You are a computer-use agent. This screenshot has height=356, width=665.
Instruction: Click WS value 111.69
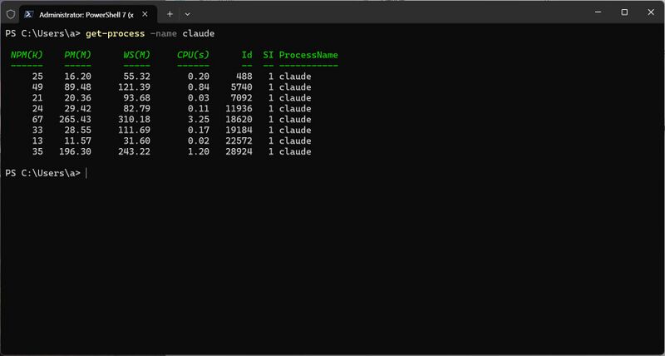[134, 131]
